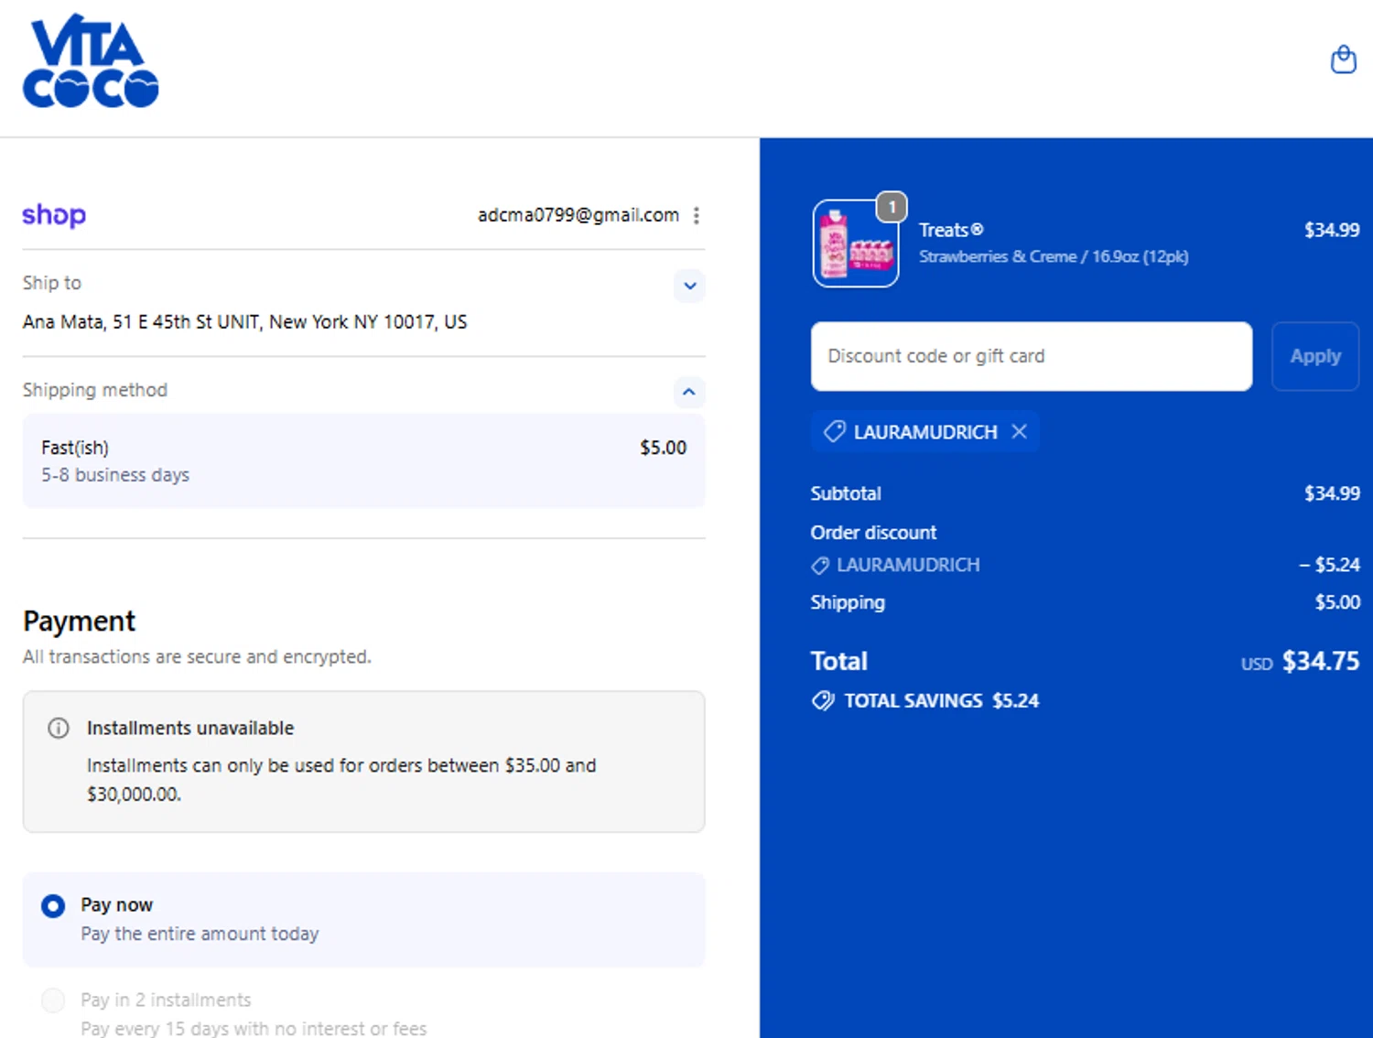Click the Treats product thumbnail

coord(856,243)
